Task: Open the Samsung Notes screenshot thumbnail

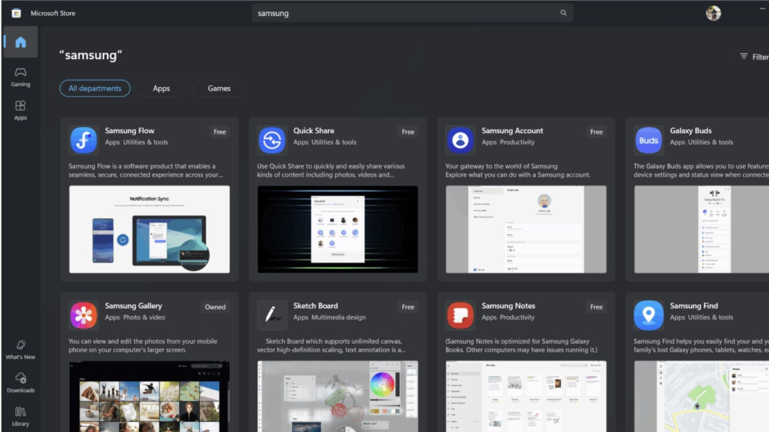Action: coord(526,396)
